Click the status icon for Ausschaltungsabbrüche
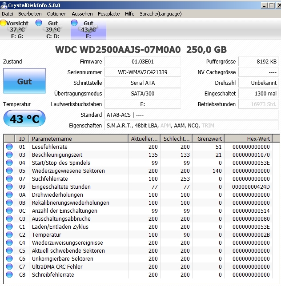Screen dimensions: 281x286 9,218
